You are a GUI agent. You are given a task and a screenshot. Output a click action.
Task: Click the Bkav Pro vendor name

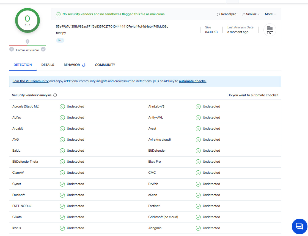tap(154, 162)
